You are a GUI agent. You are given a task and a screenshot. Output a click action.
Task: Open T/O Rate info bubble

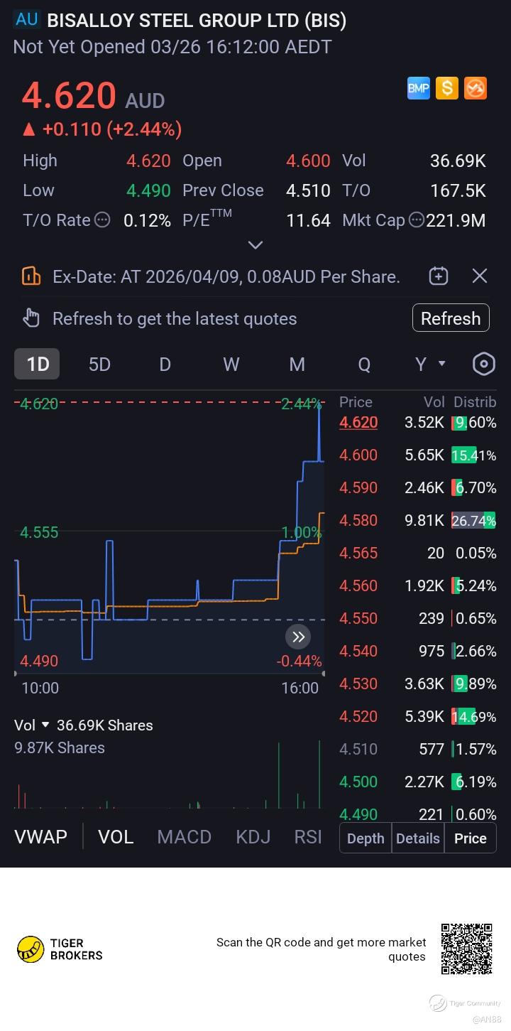pos(102,220)
